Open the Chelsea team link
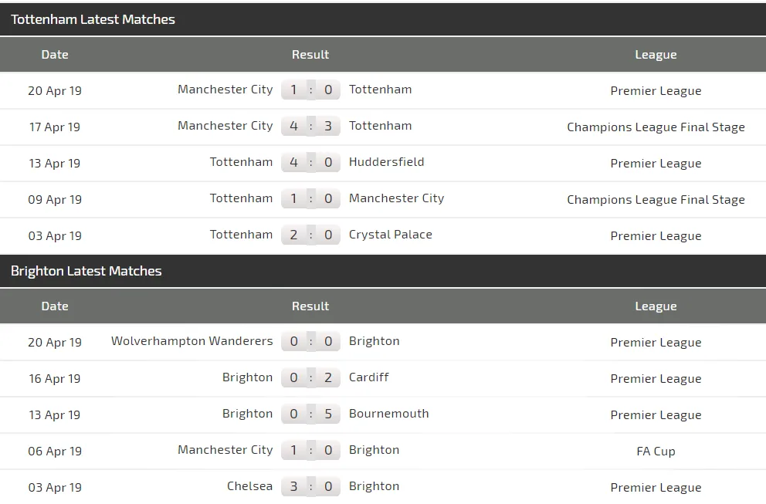The image size is (766, 504). click(249, 486)
